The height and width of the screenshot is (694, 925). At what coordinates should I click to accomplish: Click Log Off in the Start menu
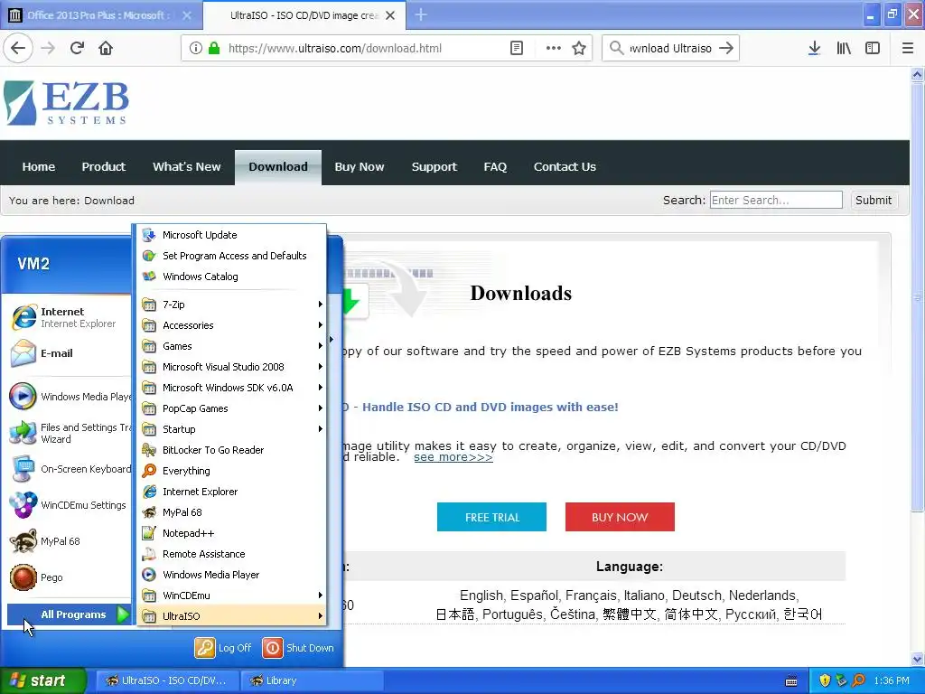click(224, 647)
